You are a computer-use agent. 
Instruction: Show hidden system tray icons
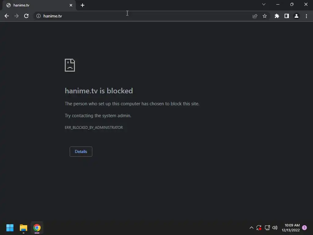[x=252, y=228]
